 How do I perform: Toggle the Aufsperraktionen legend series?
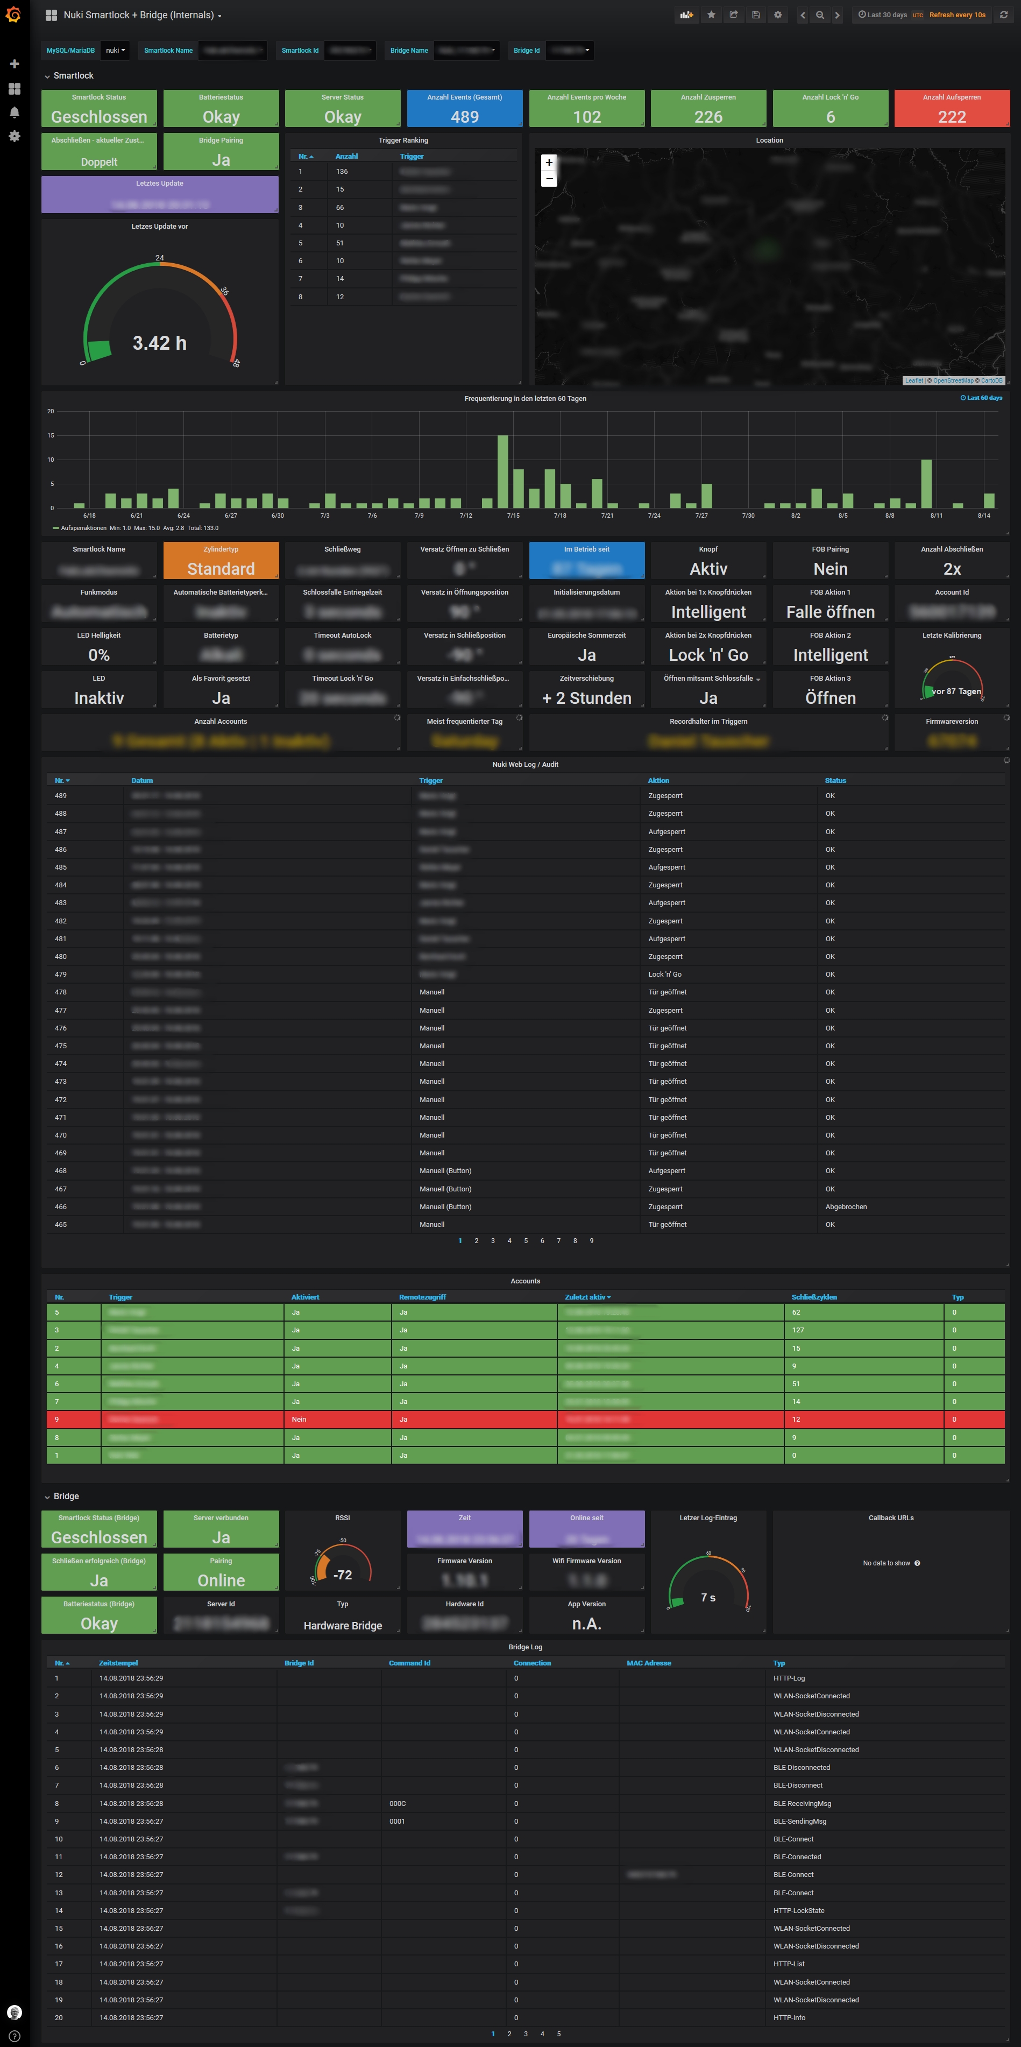click(84, 528)
